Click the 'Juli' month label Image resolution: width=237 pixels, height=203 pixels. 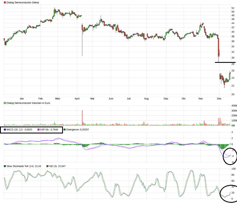(x=129, y=99)
